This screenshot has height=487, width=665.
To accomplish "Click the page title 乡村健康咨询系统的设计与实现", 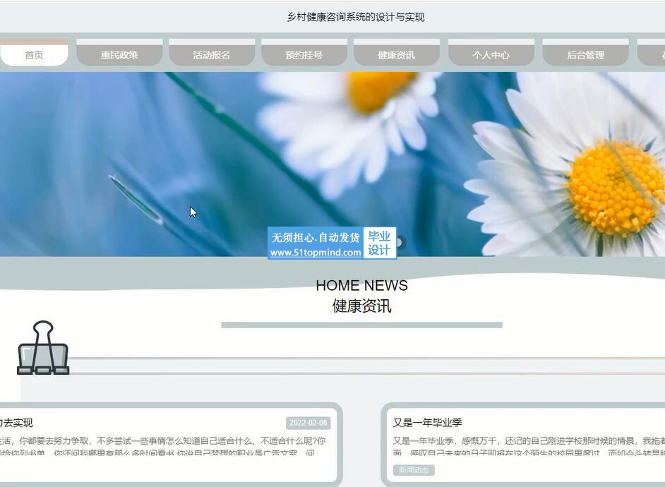I will pos(355,17).
